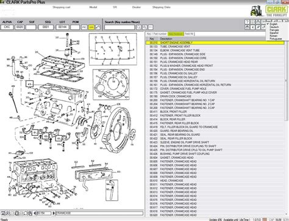The image size is (289, 221).
Task: Select Korean language option
Action: coord(273,36)
